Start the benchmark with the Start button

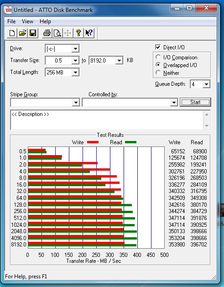pos(195,102)
